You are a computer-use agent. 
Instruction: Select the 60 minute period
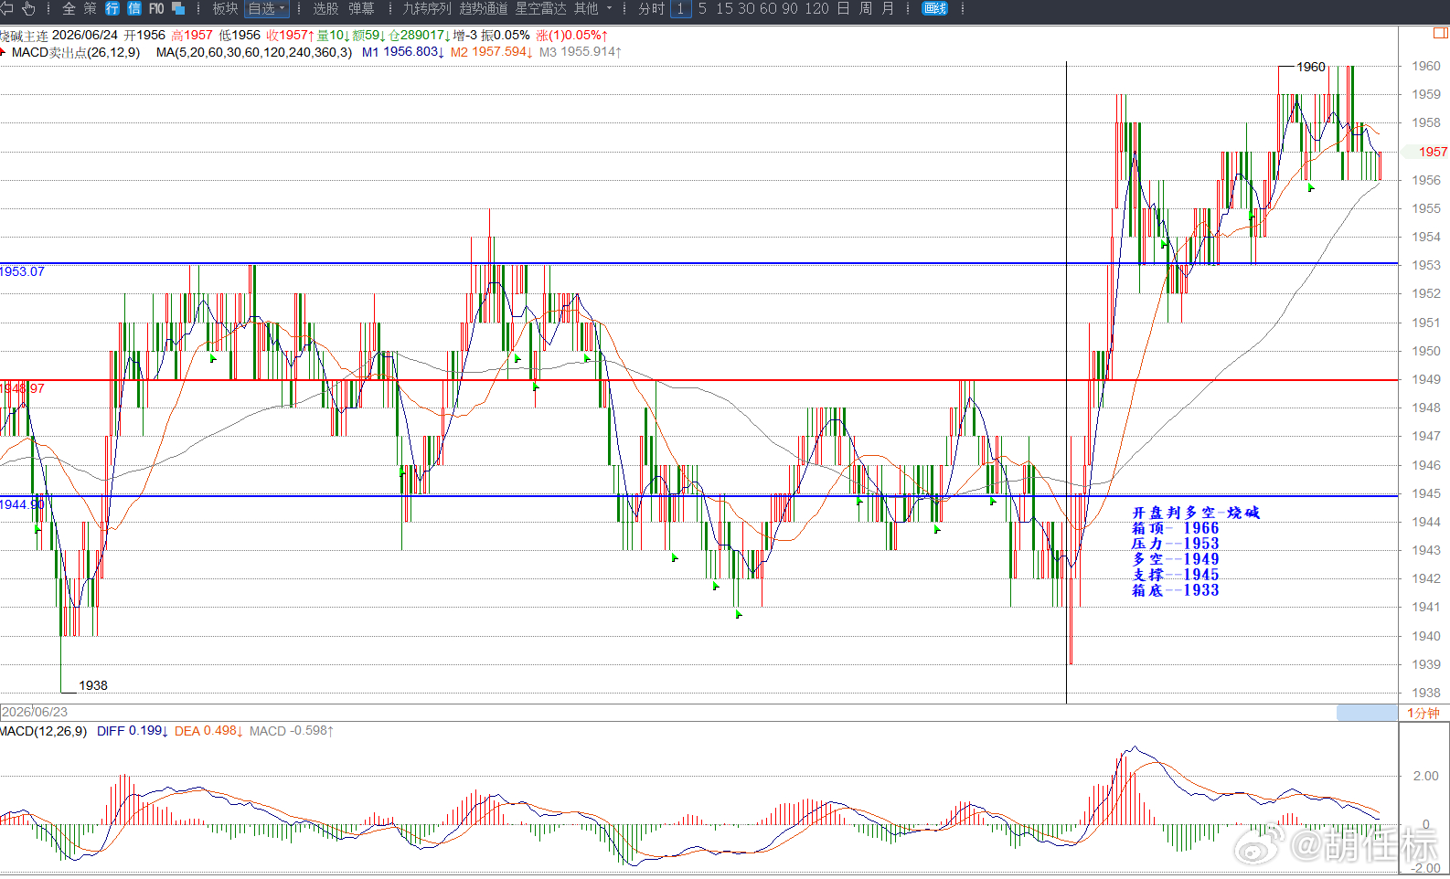[768, 8]
